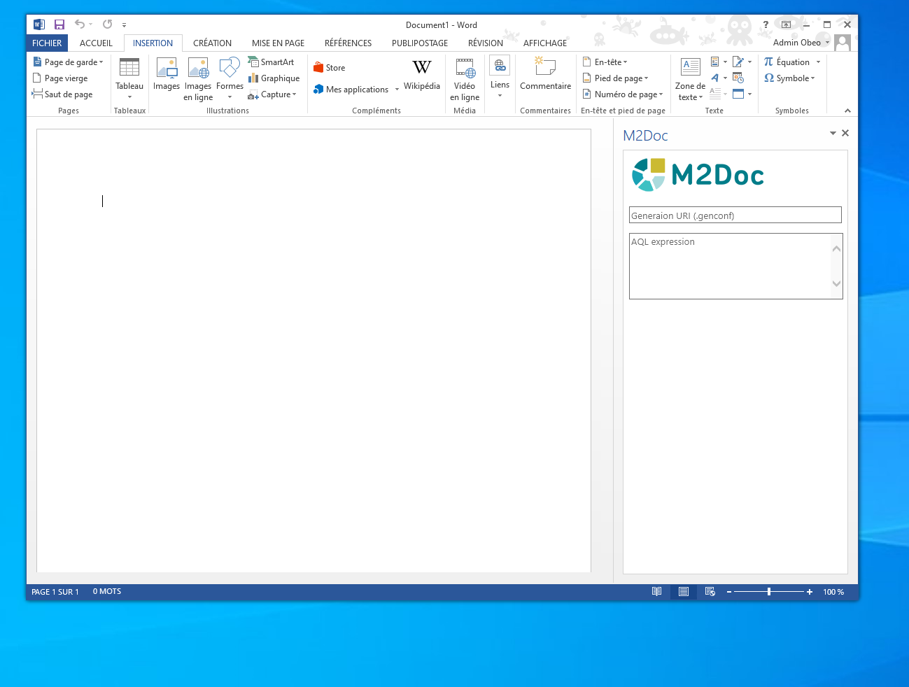Click the AQL expression scroll up arrow
The height and width of the screenshot is (687, 909).
point(836,248)
